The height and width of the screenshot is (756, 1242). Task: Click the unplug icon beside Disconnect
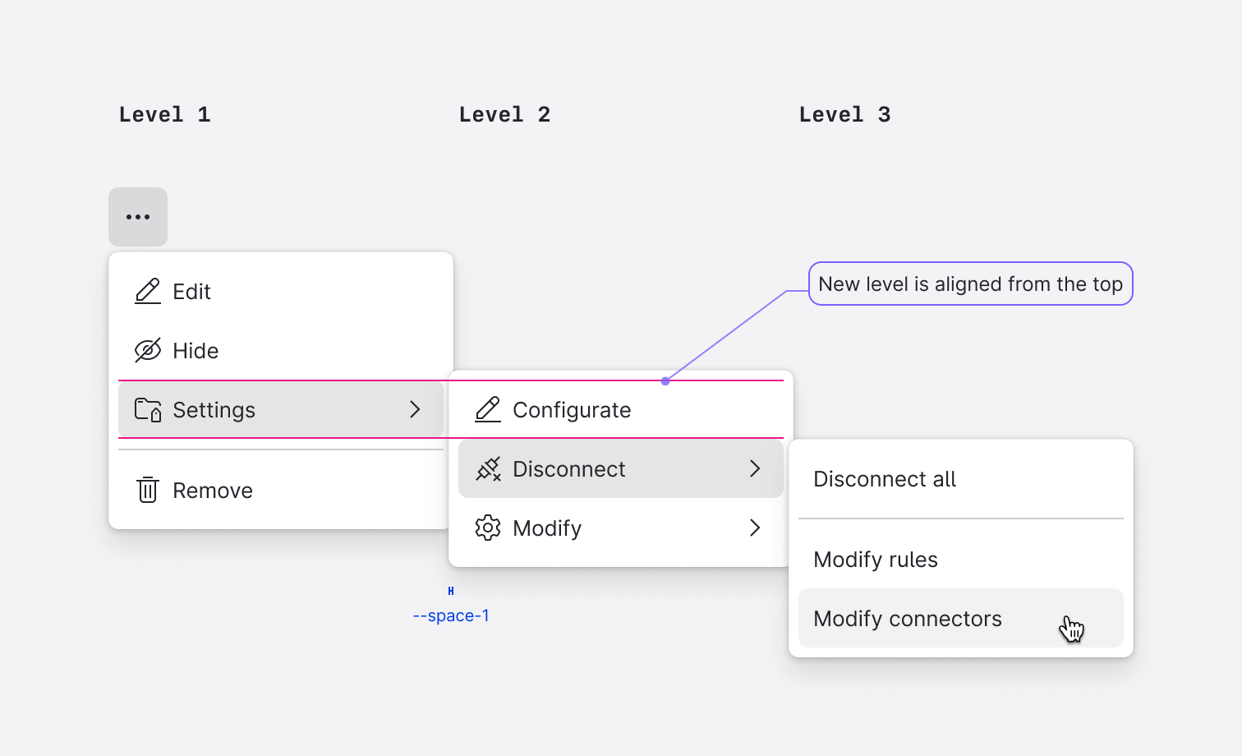tap(488, 469)
